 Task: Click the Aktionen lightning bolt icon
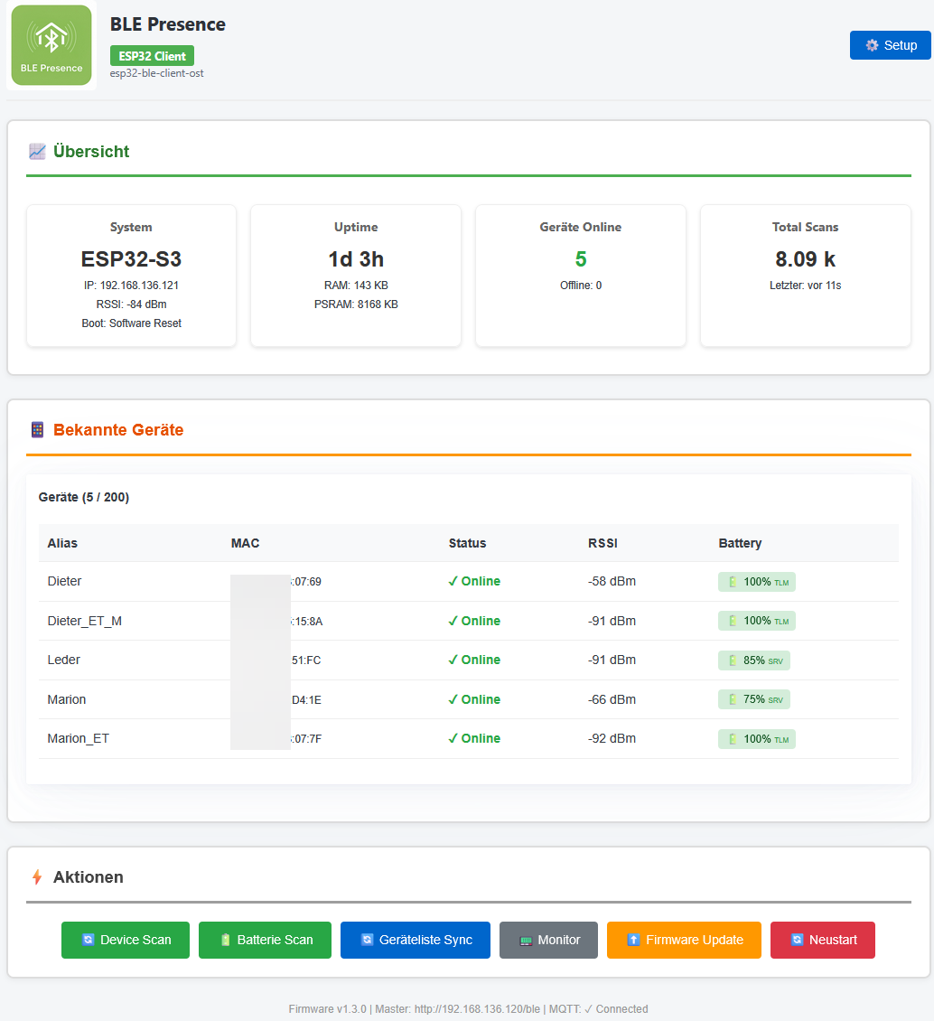pyautogui.click(x=37, y=877)
